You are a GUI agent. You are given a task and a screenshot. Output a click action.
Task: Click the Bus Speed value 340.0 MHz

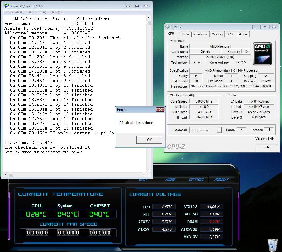(x=204, y=112)
